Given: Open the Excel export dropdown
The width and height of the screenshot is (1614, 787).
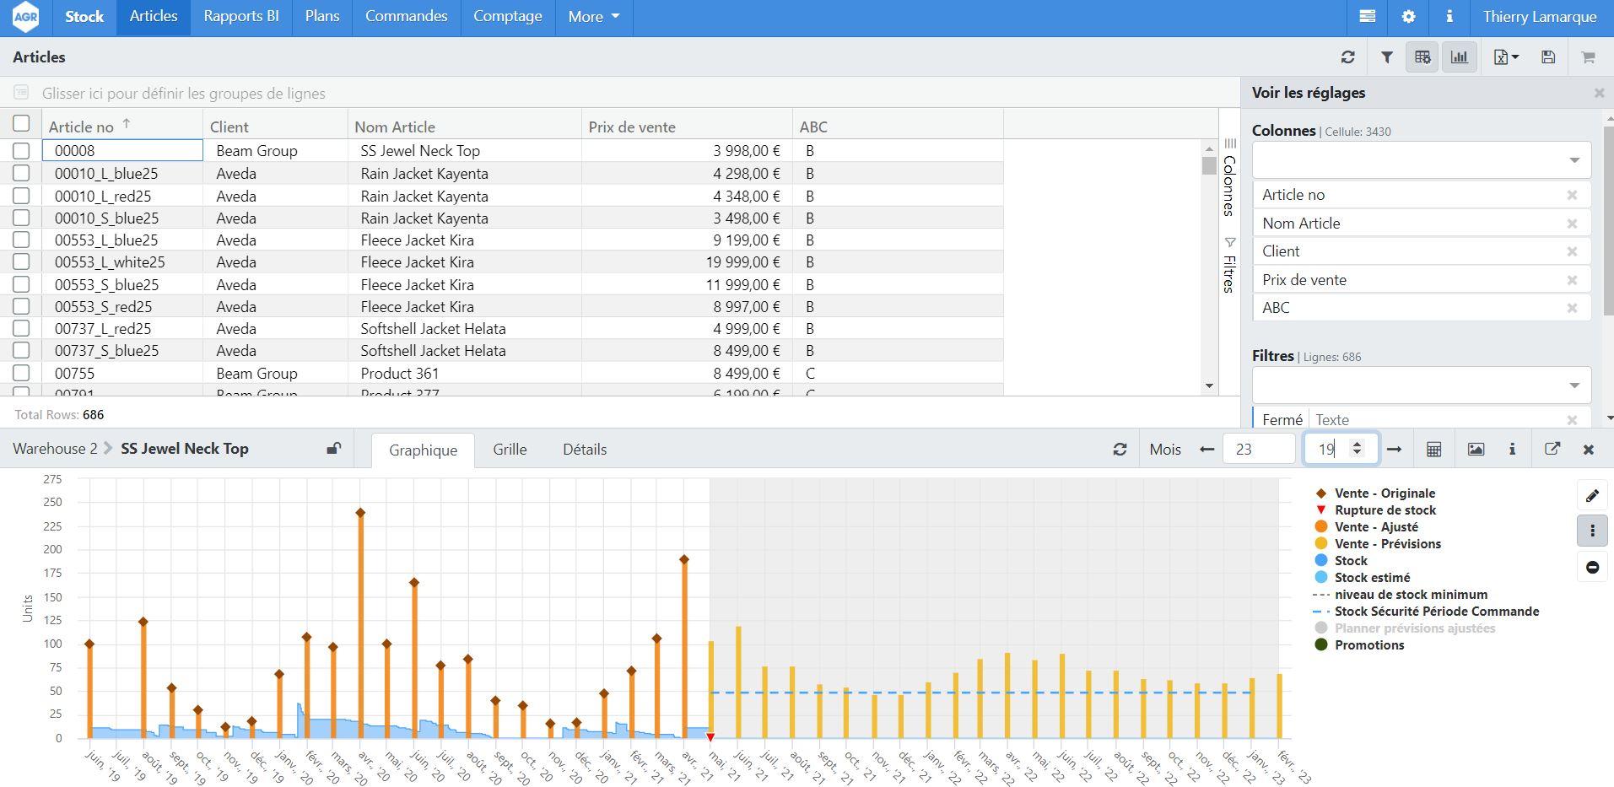Looking at the screenshot, I should [1506, 57].
